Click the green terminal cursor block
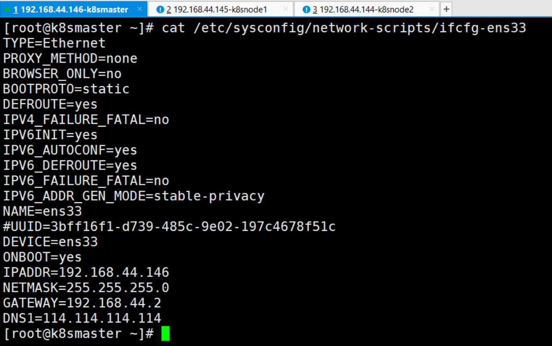The height and width of the screenshot is (346, 552). (165, 334)
